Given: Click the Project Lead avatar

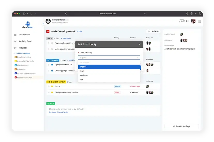Looking at the screenshot, I should (x=181, y=34).
